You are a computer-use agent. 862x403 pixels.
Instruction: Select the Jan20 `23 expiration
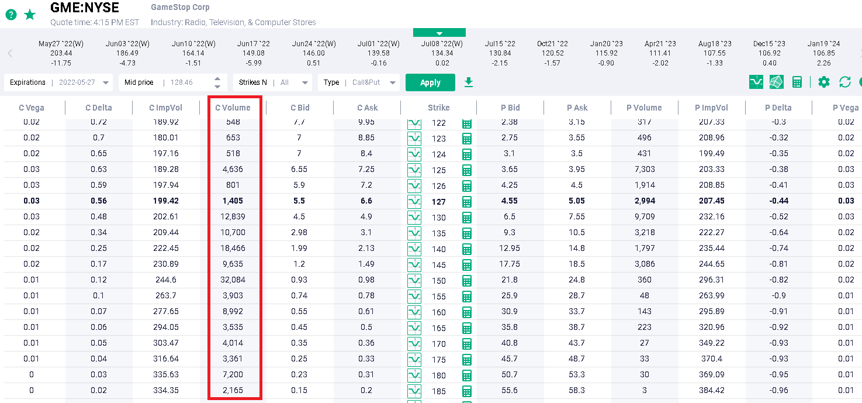coord(607,53)
